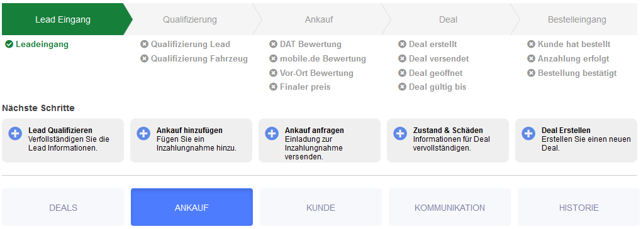Select the Bestelleingang pipeline stage
641x229 pixels.
pyautogui.click(x=577, y=19)
